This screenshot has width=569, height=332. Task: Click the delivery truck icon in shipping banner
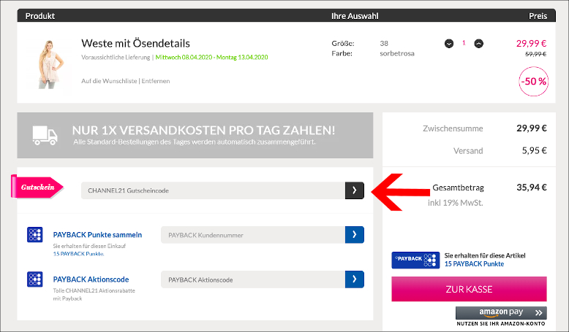[x=45, y=136]
